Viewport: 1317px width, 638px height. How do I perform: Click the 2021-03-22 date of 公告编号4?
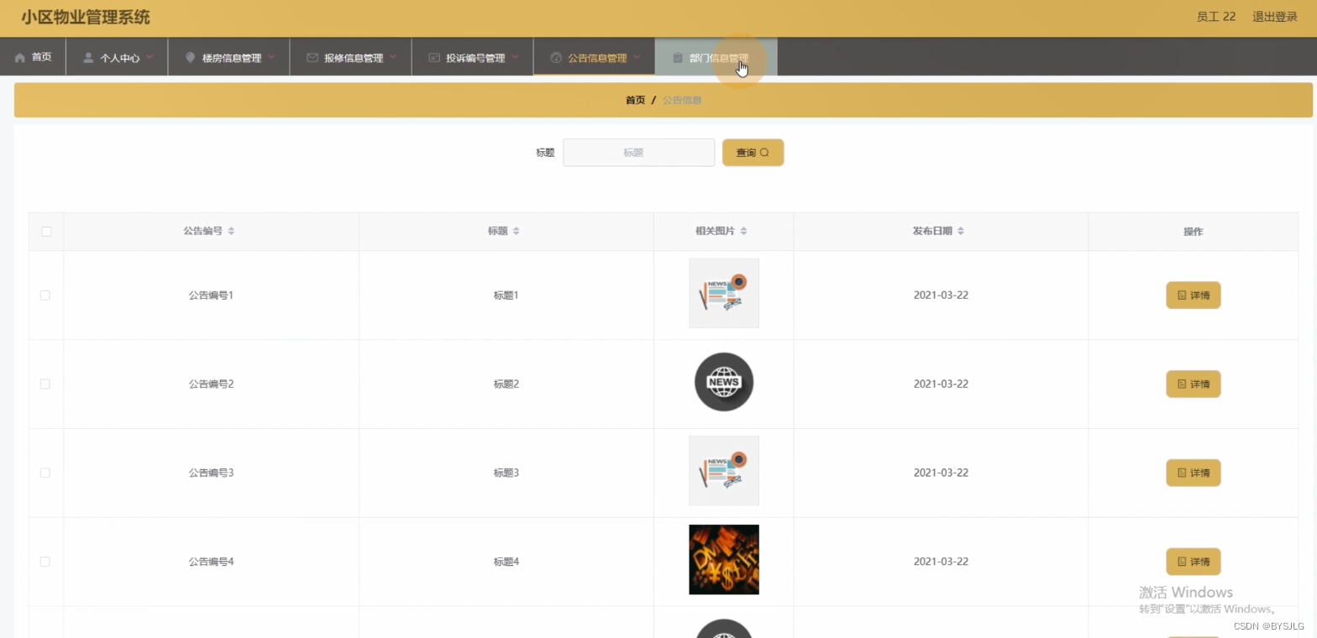(x=941, y=562)
